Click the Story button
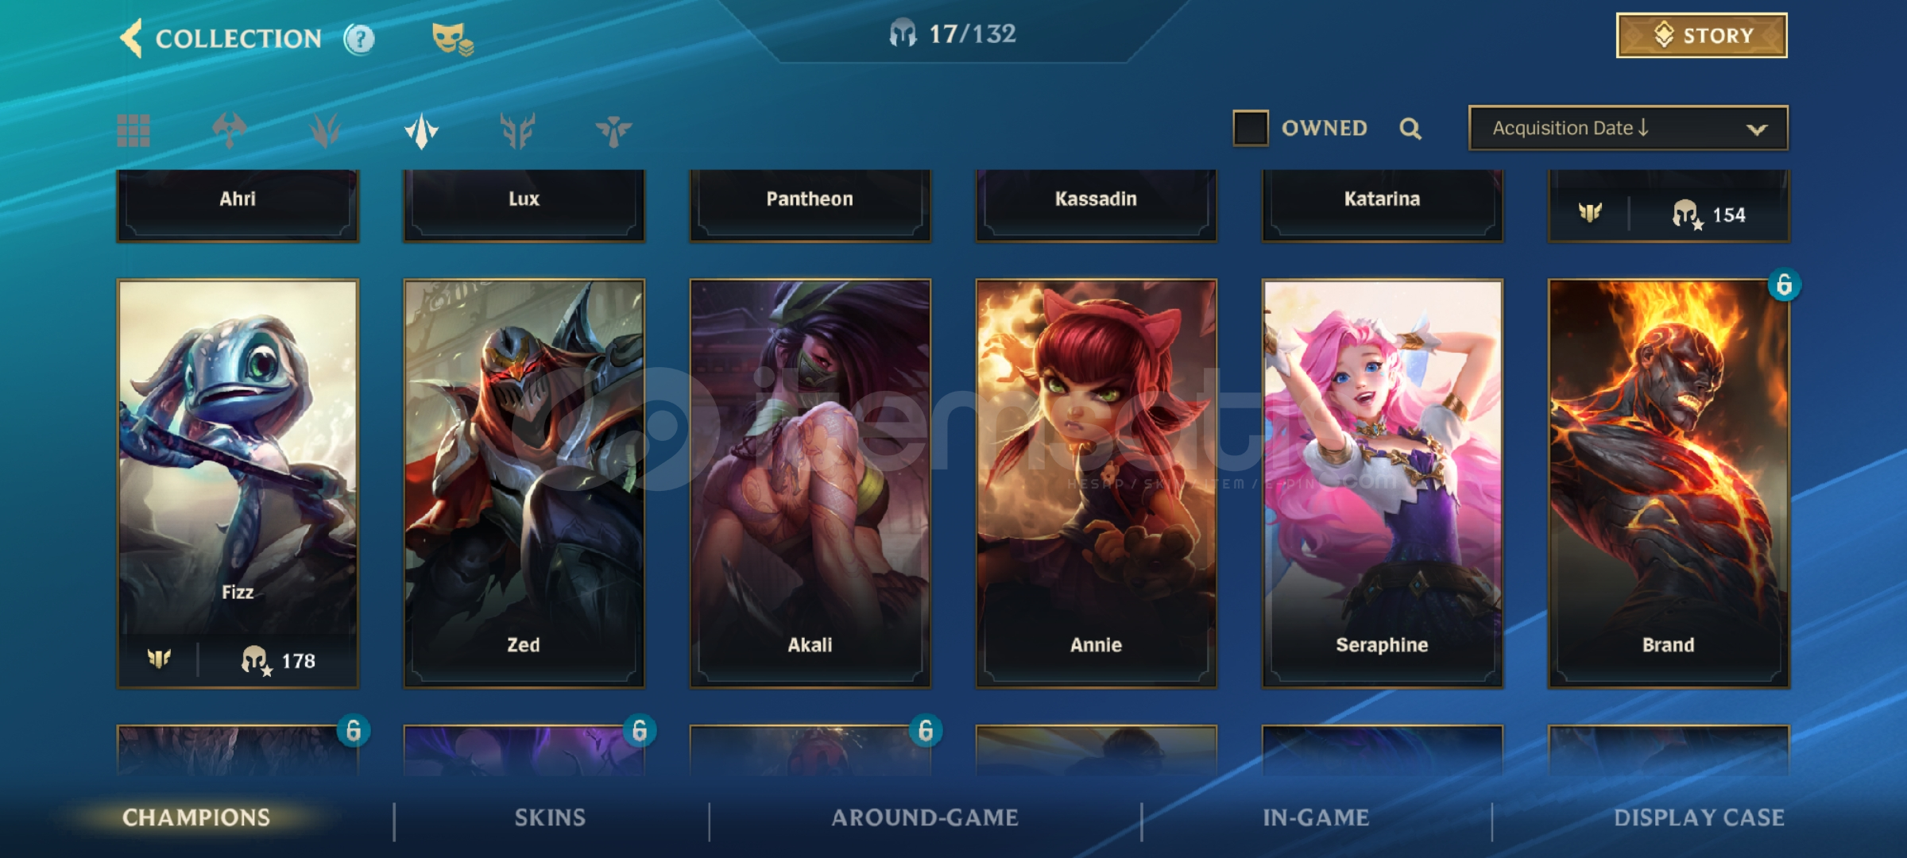The height and width of the screenshot is (858, 1907). (x=1702, y=35)
